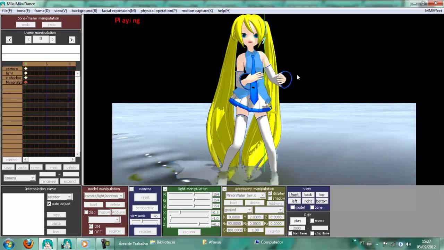The width and height of the screenshot is (444, 250).
Task: Click the network signal tray icon
Action: (393, 244)
